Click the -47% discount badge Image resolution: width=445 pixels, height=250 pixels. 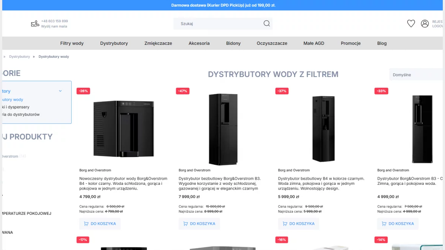click(x=183, y=91)
